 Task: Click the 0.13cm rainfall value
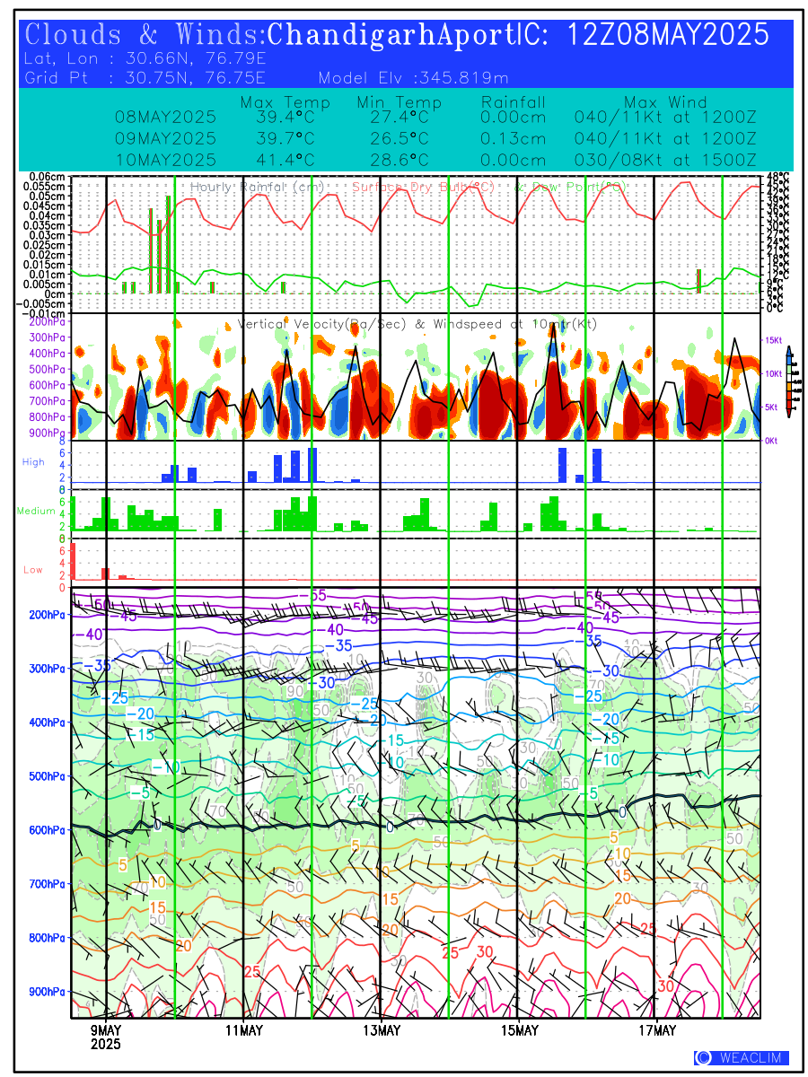point(514,139)
